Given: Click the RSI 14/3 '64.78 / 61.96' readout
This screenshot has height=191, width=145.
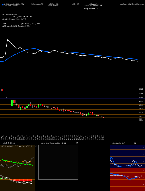Looking at the screenshot, I should coord(22,17).
